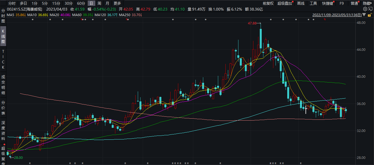Switch to 周 weekly chart
374x165 pixels.
pos(99,3)
